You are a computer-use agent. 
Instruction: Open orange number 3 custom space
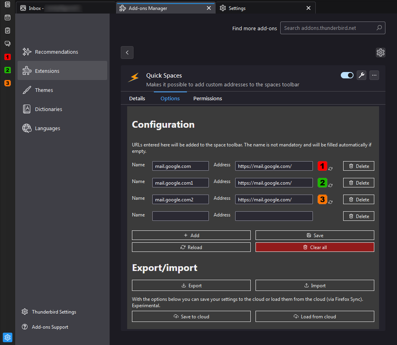(7, 83)
